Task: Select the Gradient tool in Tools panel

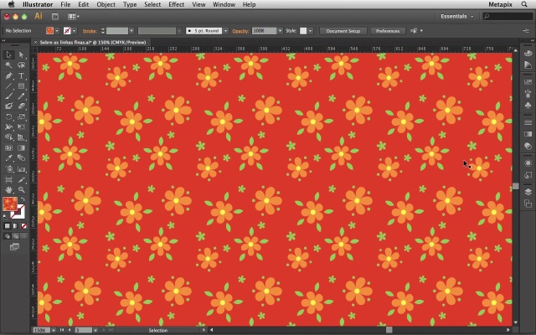Action: [21, 148]
